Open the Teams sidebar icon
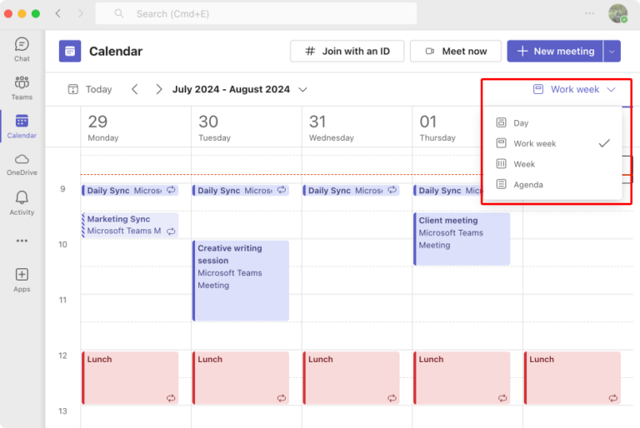Viewport: 640px width, 428px height. [22, 87]
